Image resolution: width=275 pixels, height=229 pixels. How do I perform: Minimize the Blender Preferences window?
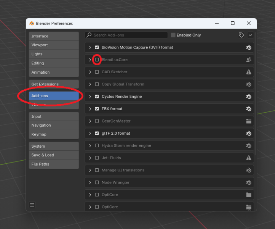click(217, 23)
